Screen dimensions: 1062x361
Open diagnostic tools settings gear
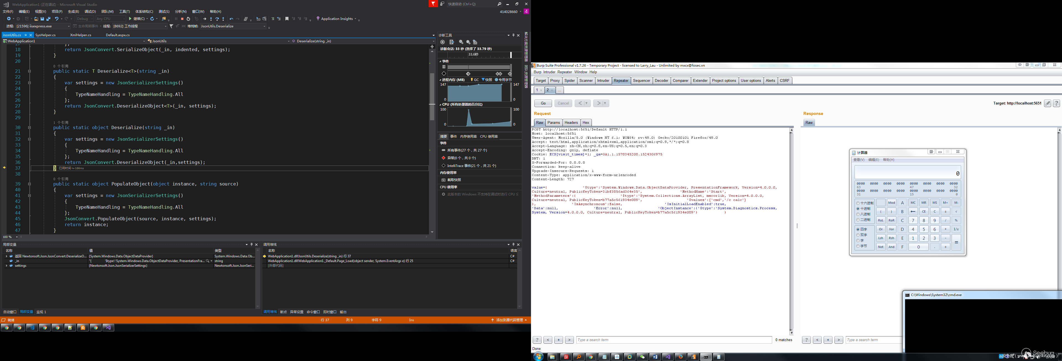pos(442,42)
